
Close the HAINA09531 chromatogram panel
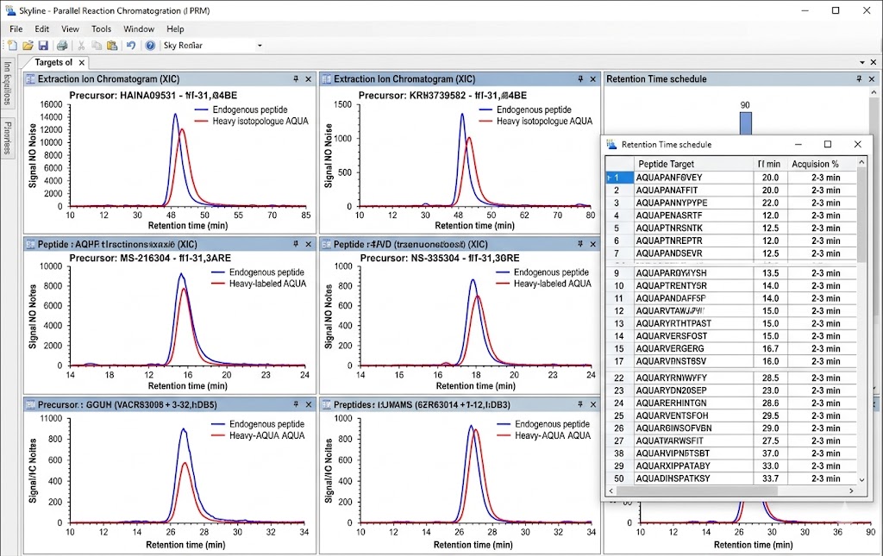[309, 79]
